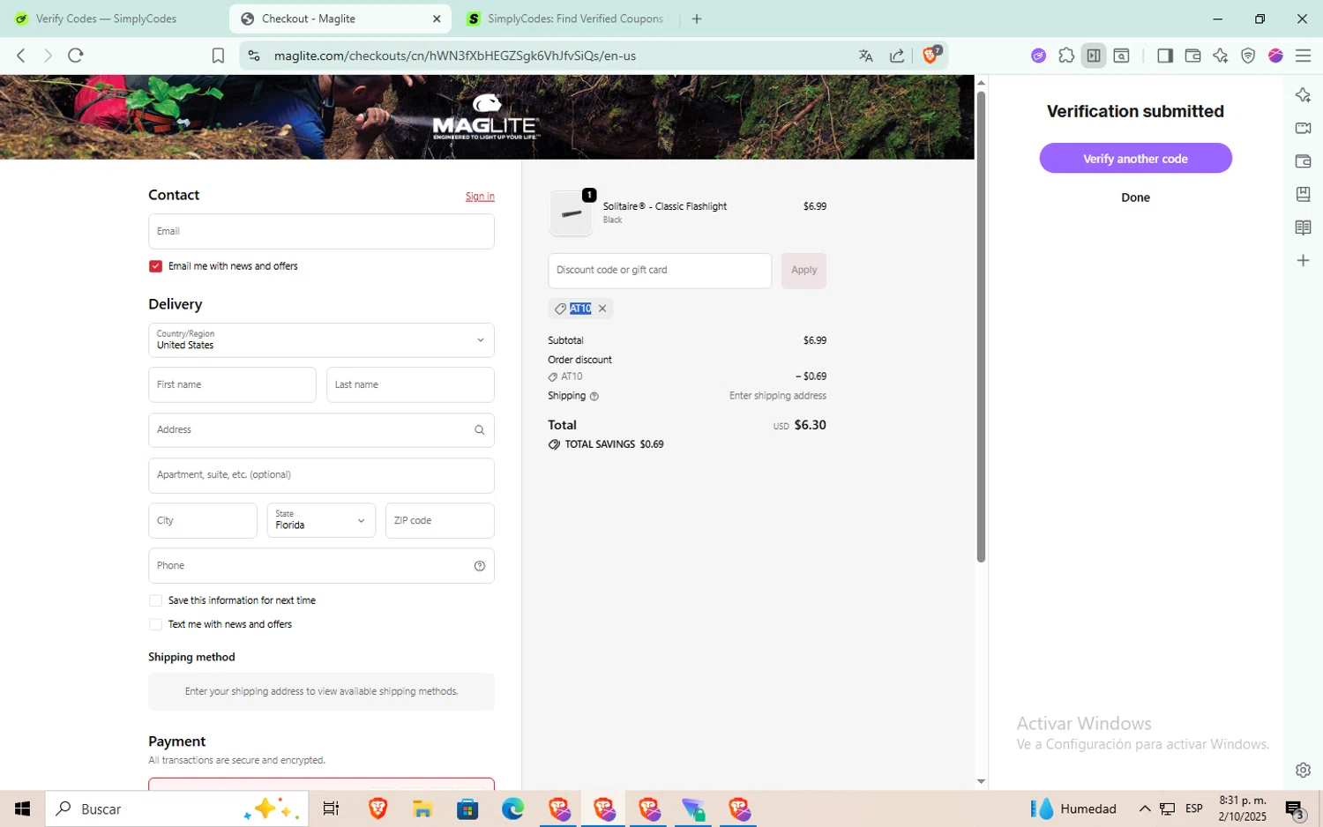Open a new browser tab

697,19
